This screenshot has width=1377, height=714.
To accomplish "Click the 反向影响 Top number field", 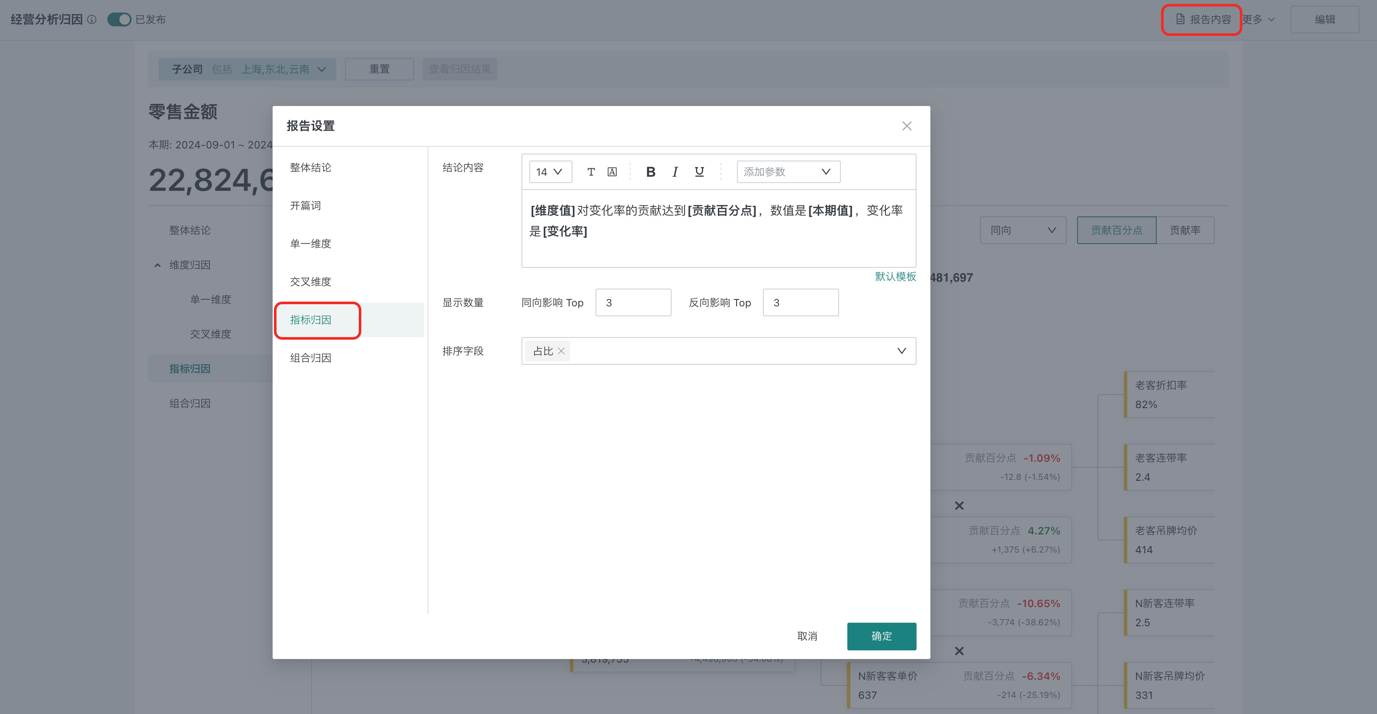I will tap(800, 302).
